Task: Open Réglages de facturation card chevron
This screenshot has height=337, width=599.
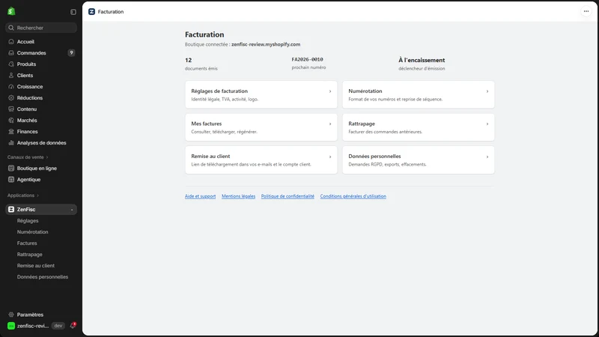Action: click(x=330, y=91)
